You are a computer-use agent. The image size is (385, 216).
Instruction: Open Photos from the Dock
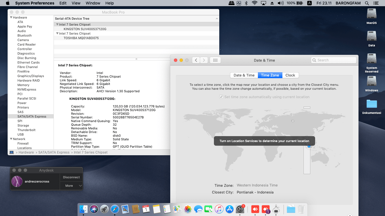(x=188, y=209)
